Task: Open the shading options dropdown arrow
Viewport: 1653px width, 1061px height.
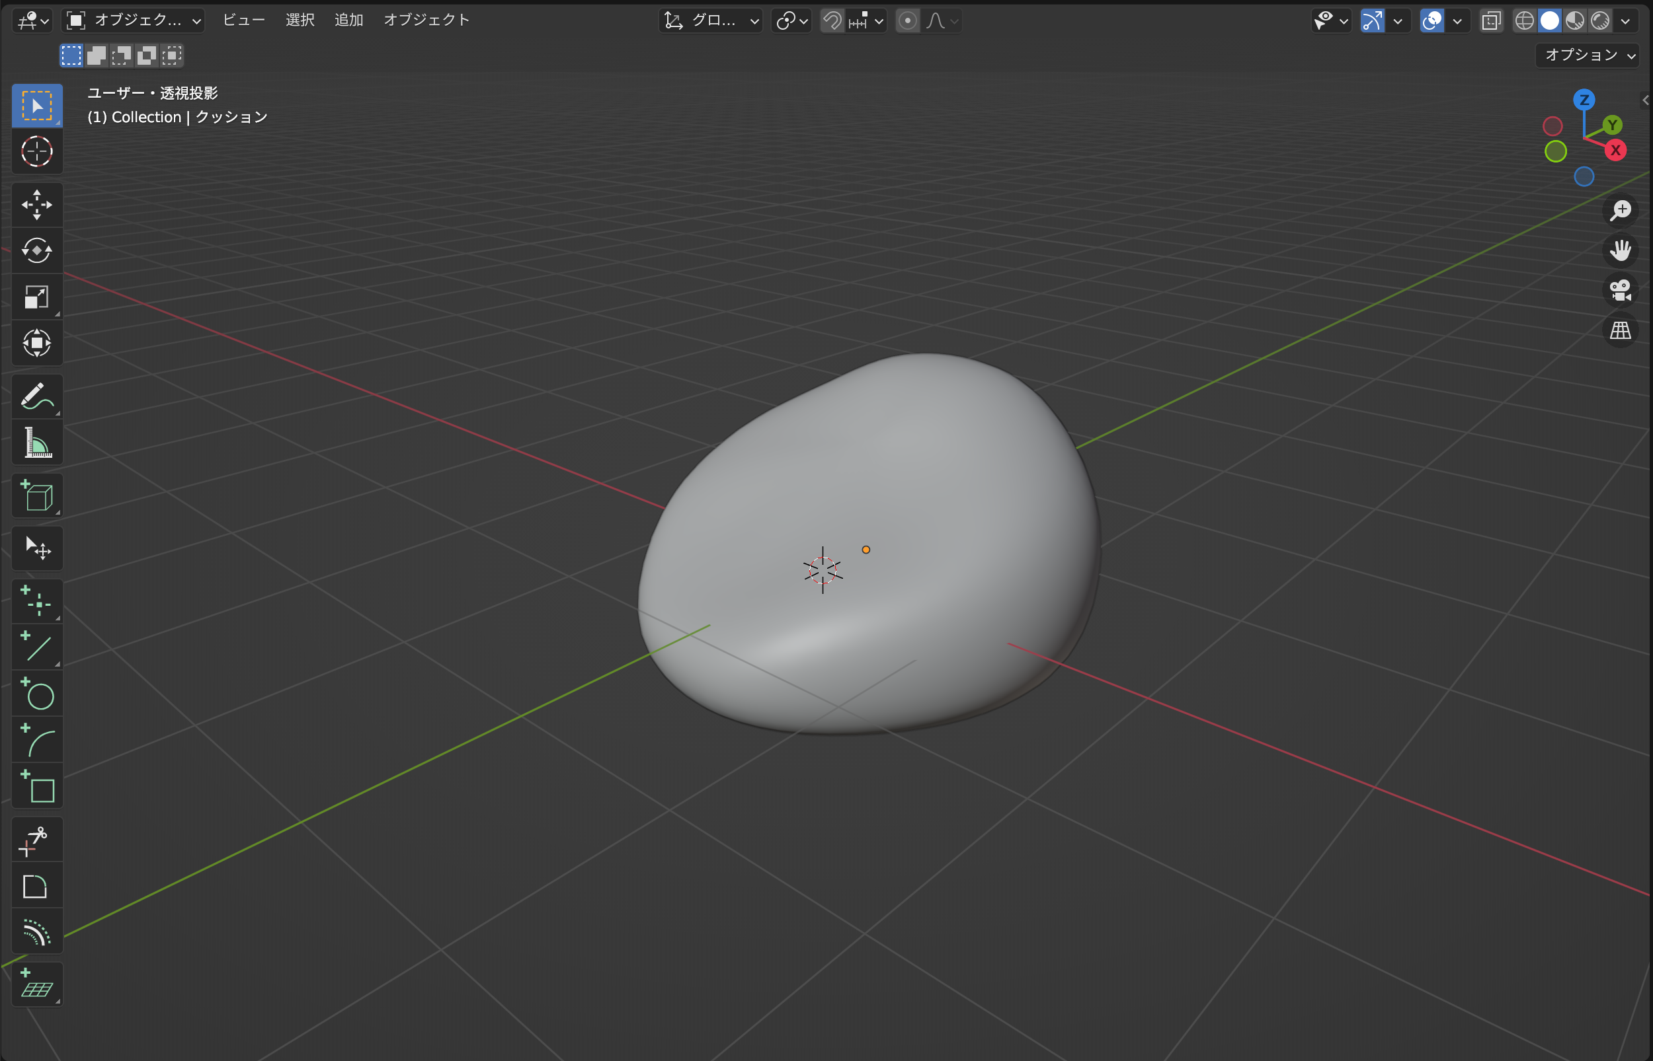Action: (1625, 20)
